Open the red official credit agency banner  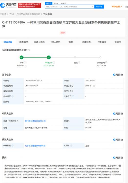(30, 5)
